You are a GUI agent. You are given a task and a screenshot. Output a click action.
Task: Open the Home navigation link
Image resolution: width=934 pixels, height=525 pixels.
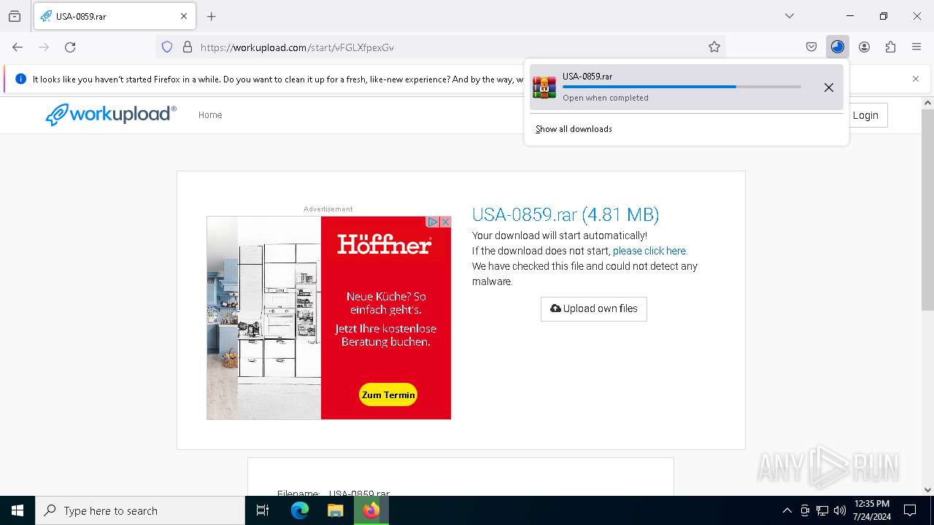[210, 115]
